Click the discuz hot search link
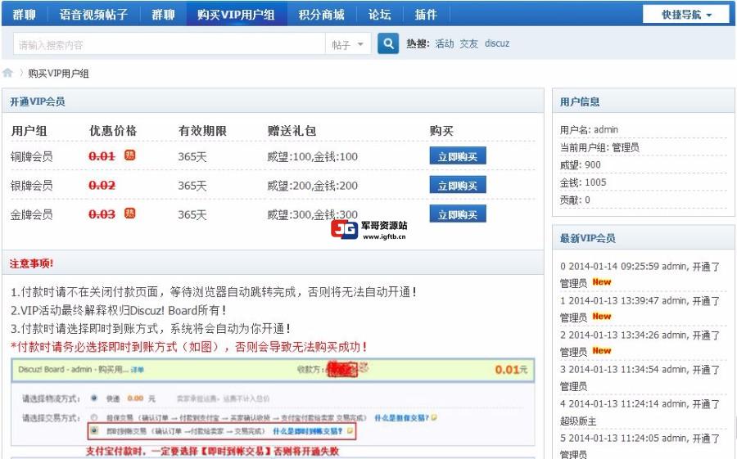 click(497, 44)
